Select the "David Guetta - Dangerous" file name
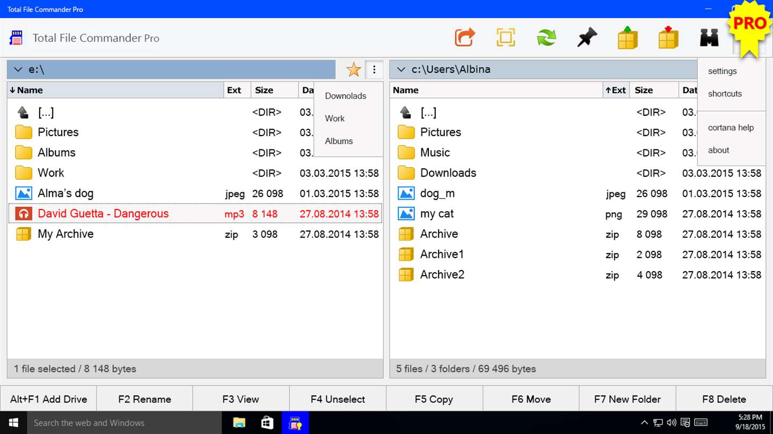 103,214
